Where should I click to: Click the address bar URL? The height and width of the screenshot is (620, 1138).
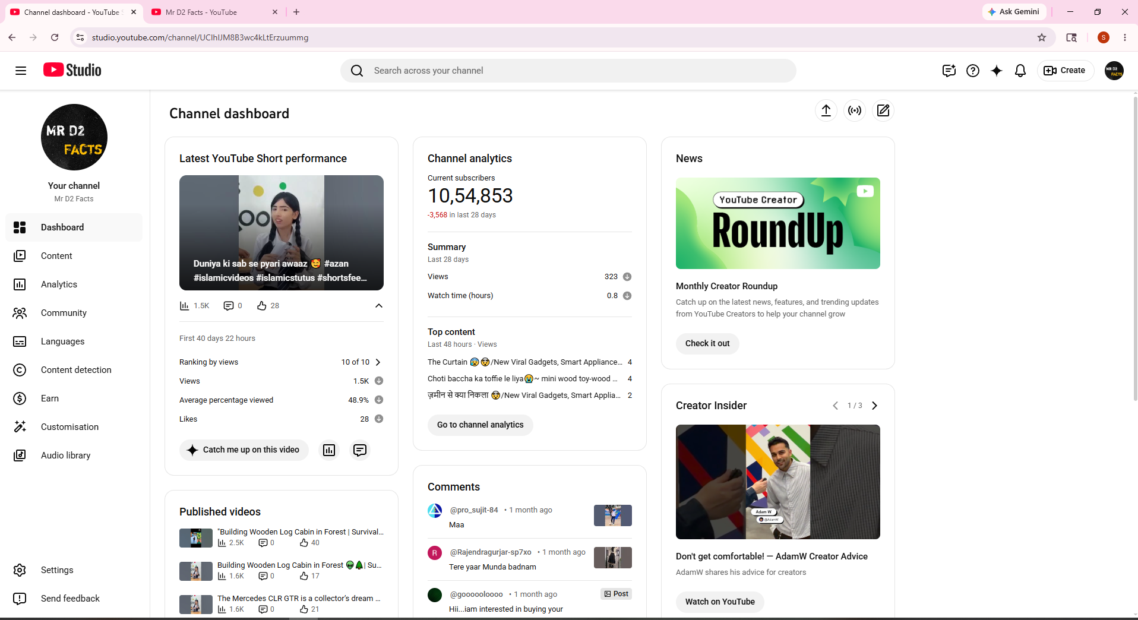pyautogui.click(x=200, y=37)
